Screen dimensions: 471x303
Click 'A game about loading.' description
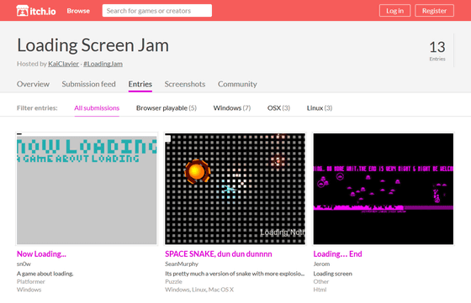(x=45, y=274)
